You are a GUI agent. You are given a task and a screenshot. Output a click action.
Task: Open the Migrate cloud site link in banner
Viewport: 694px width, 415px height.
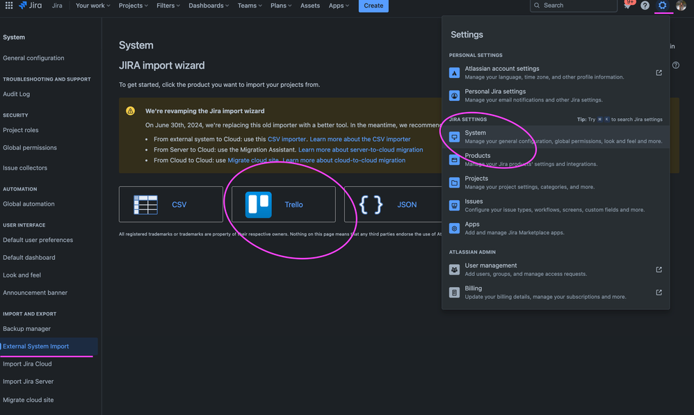click(x=252, y=160)
